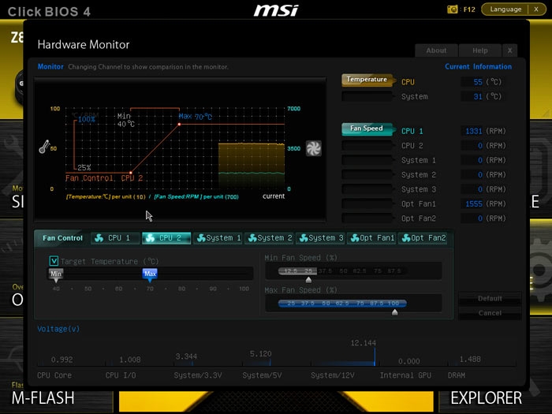The image size is (552, 414).
Task: Close BIOS using X next to Language
Action: coord(536,9)
